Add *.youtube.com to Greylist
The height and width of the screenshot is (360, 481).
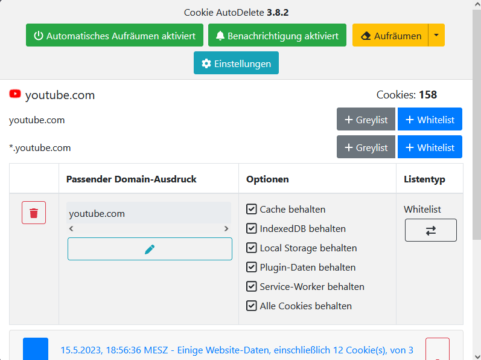pyautogui.click(x=366, y=147)
